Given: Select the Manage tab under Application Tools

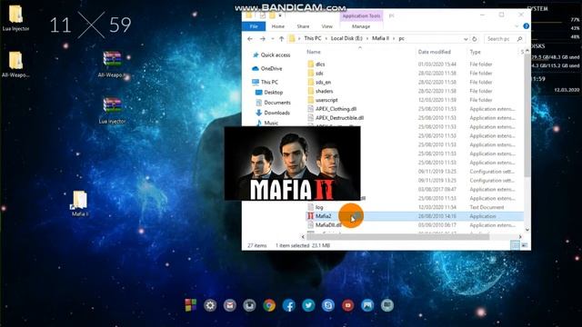Looking at the screenshot, I should tap(361, 26).
